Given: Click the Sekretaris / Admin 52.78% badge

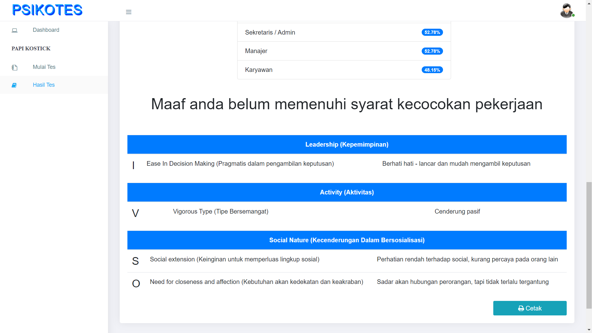Looking at the screenshot, I should [432, 32].
